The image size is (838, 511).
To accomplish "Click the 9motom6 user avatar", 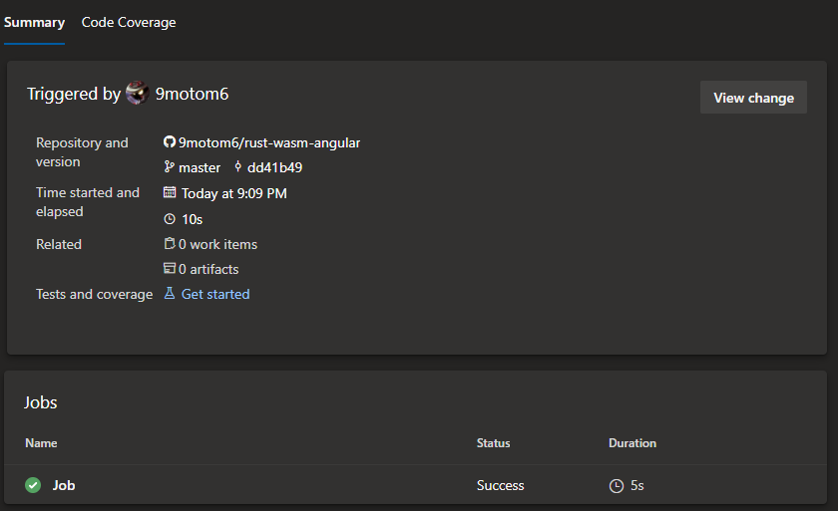I will point(138,94).
